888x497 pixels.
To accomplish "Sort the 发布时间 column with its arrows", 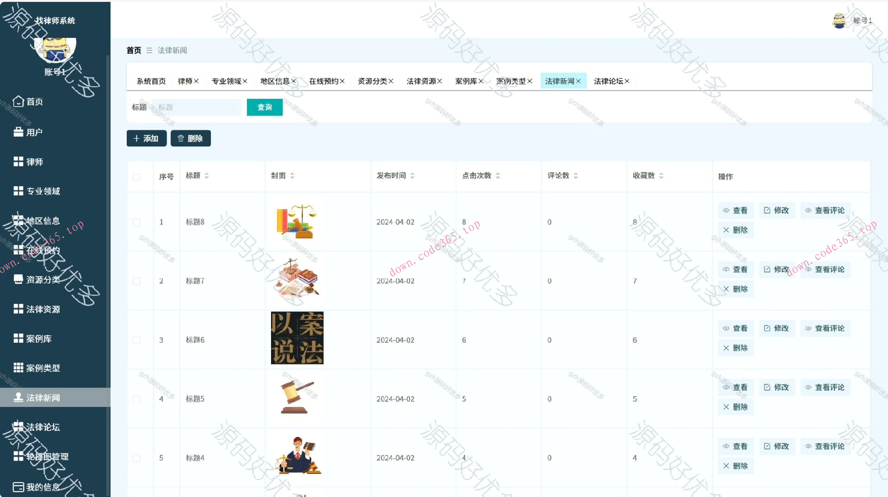I will coord(413,176).
